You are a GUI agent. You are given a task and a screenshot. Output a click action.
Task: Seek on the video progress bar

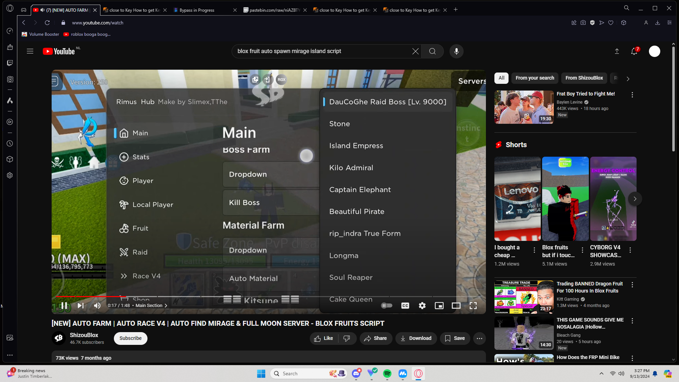(269, 296)
